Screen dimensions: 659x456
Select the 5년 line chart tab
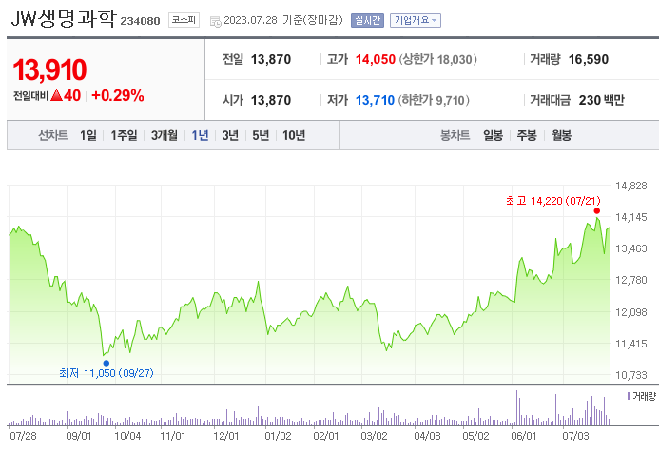261,135
